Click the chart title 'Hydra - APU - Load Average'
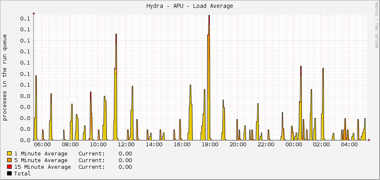 pyautogui.click(x=190, y=6)
